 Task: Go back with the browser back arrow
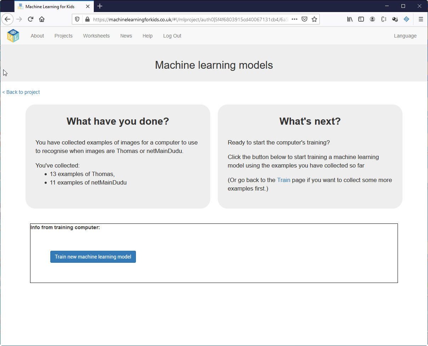click(7, 19)
